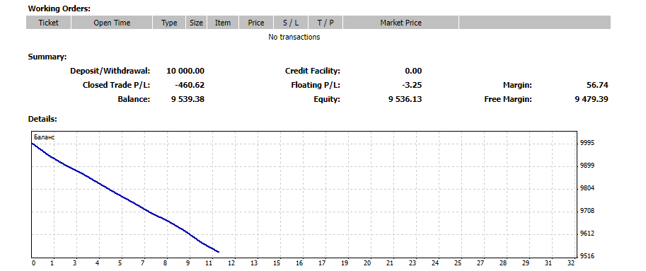Click the Floating P/L label
646x271 pixels.
(x=315, y=85)
